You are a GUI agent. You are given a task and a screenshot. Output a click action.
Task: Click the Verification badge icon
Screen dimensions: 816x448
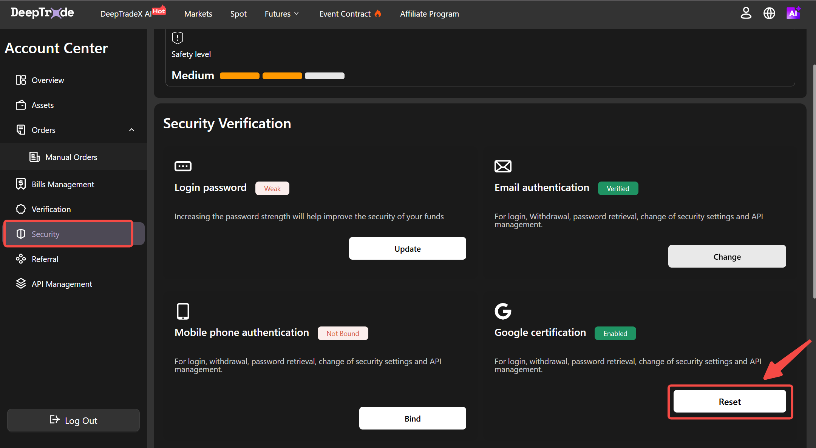click(x=21, y=209)
